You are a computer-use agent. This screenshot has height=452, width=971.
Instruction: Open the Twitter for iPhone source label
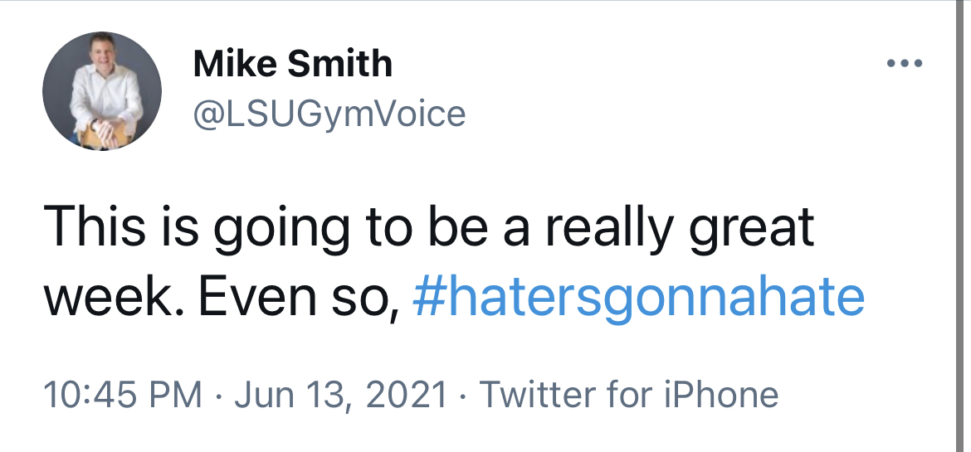pos(629,394)
